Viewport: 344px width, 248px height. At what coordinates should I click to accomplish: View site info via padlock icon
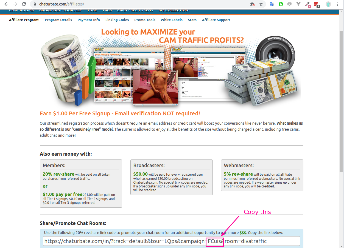pos(35,4)
